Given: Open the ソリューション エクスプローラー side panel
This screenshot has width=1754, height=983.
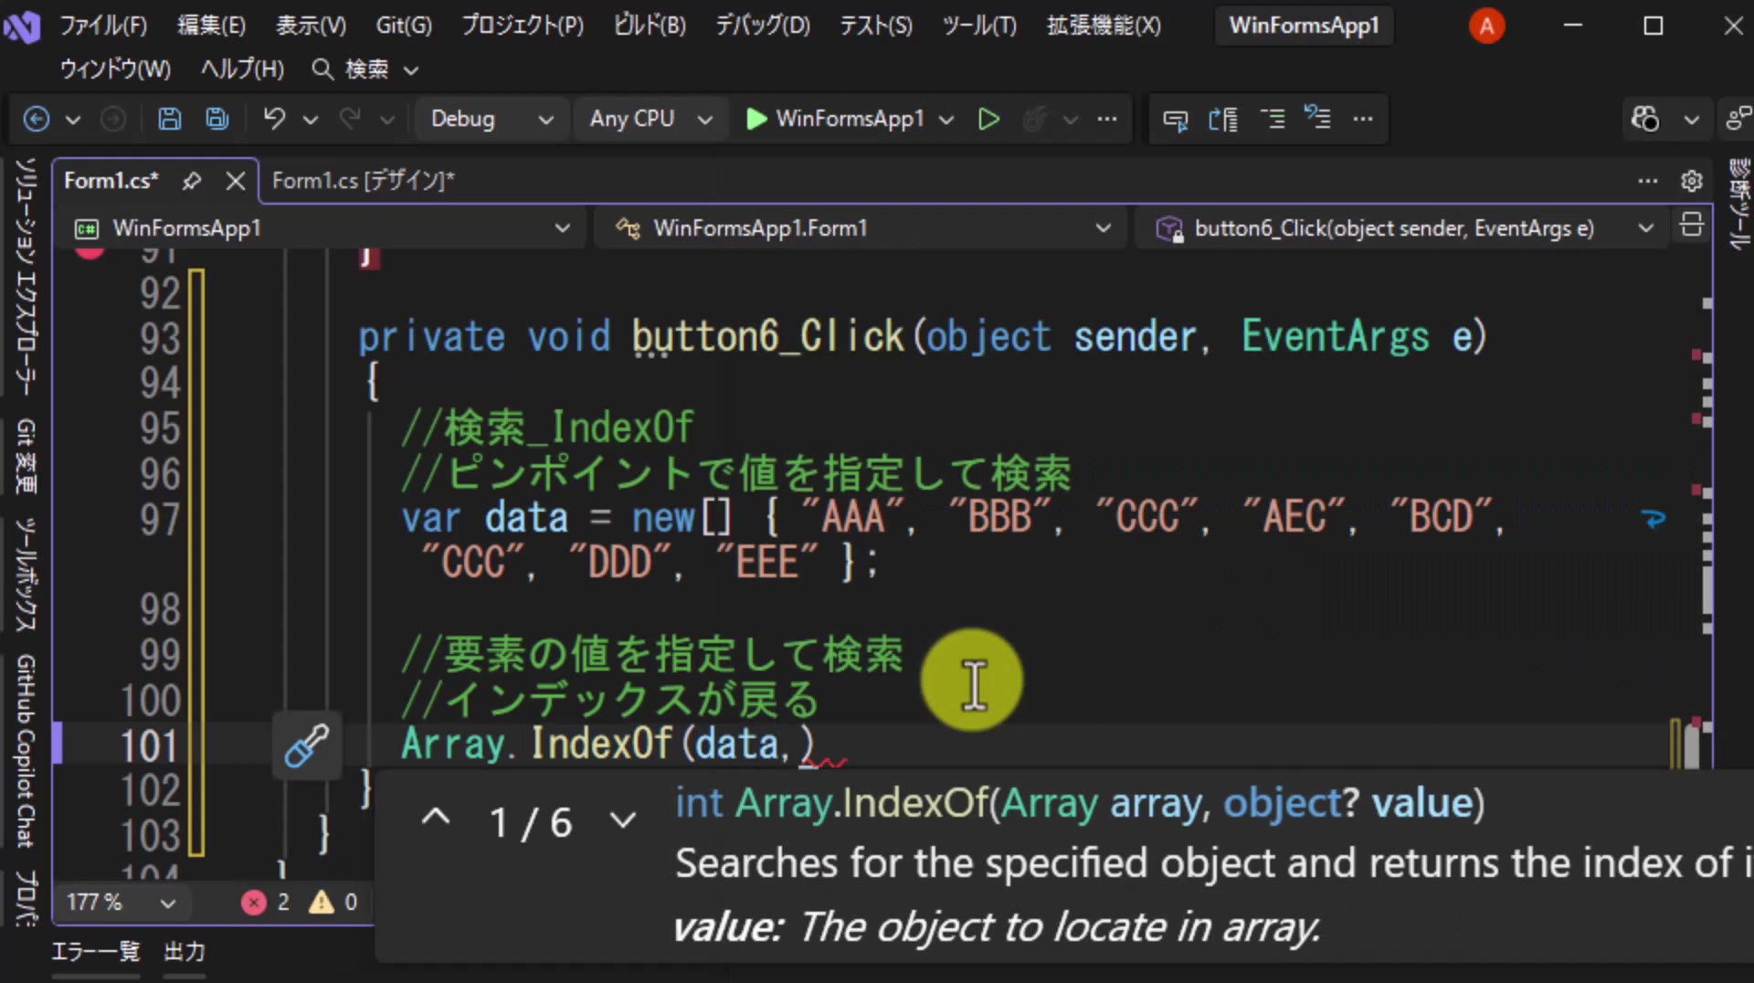Looking at the screenshot, I should pos(26,277).
